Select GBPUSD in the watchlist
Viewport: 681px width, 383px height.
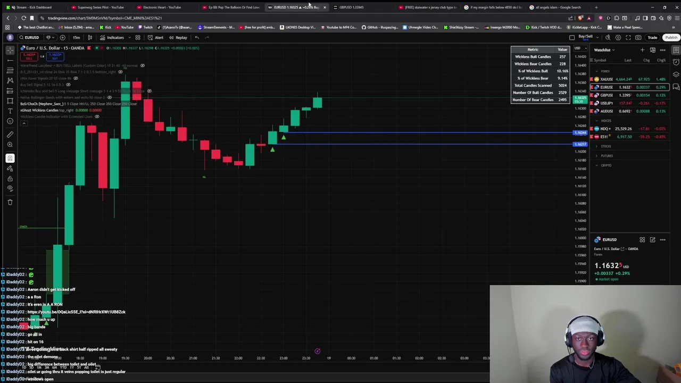click(x=630, y=95)
